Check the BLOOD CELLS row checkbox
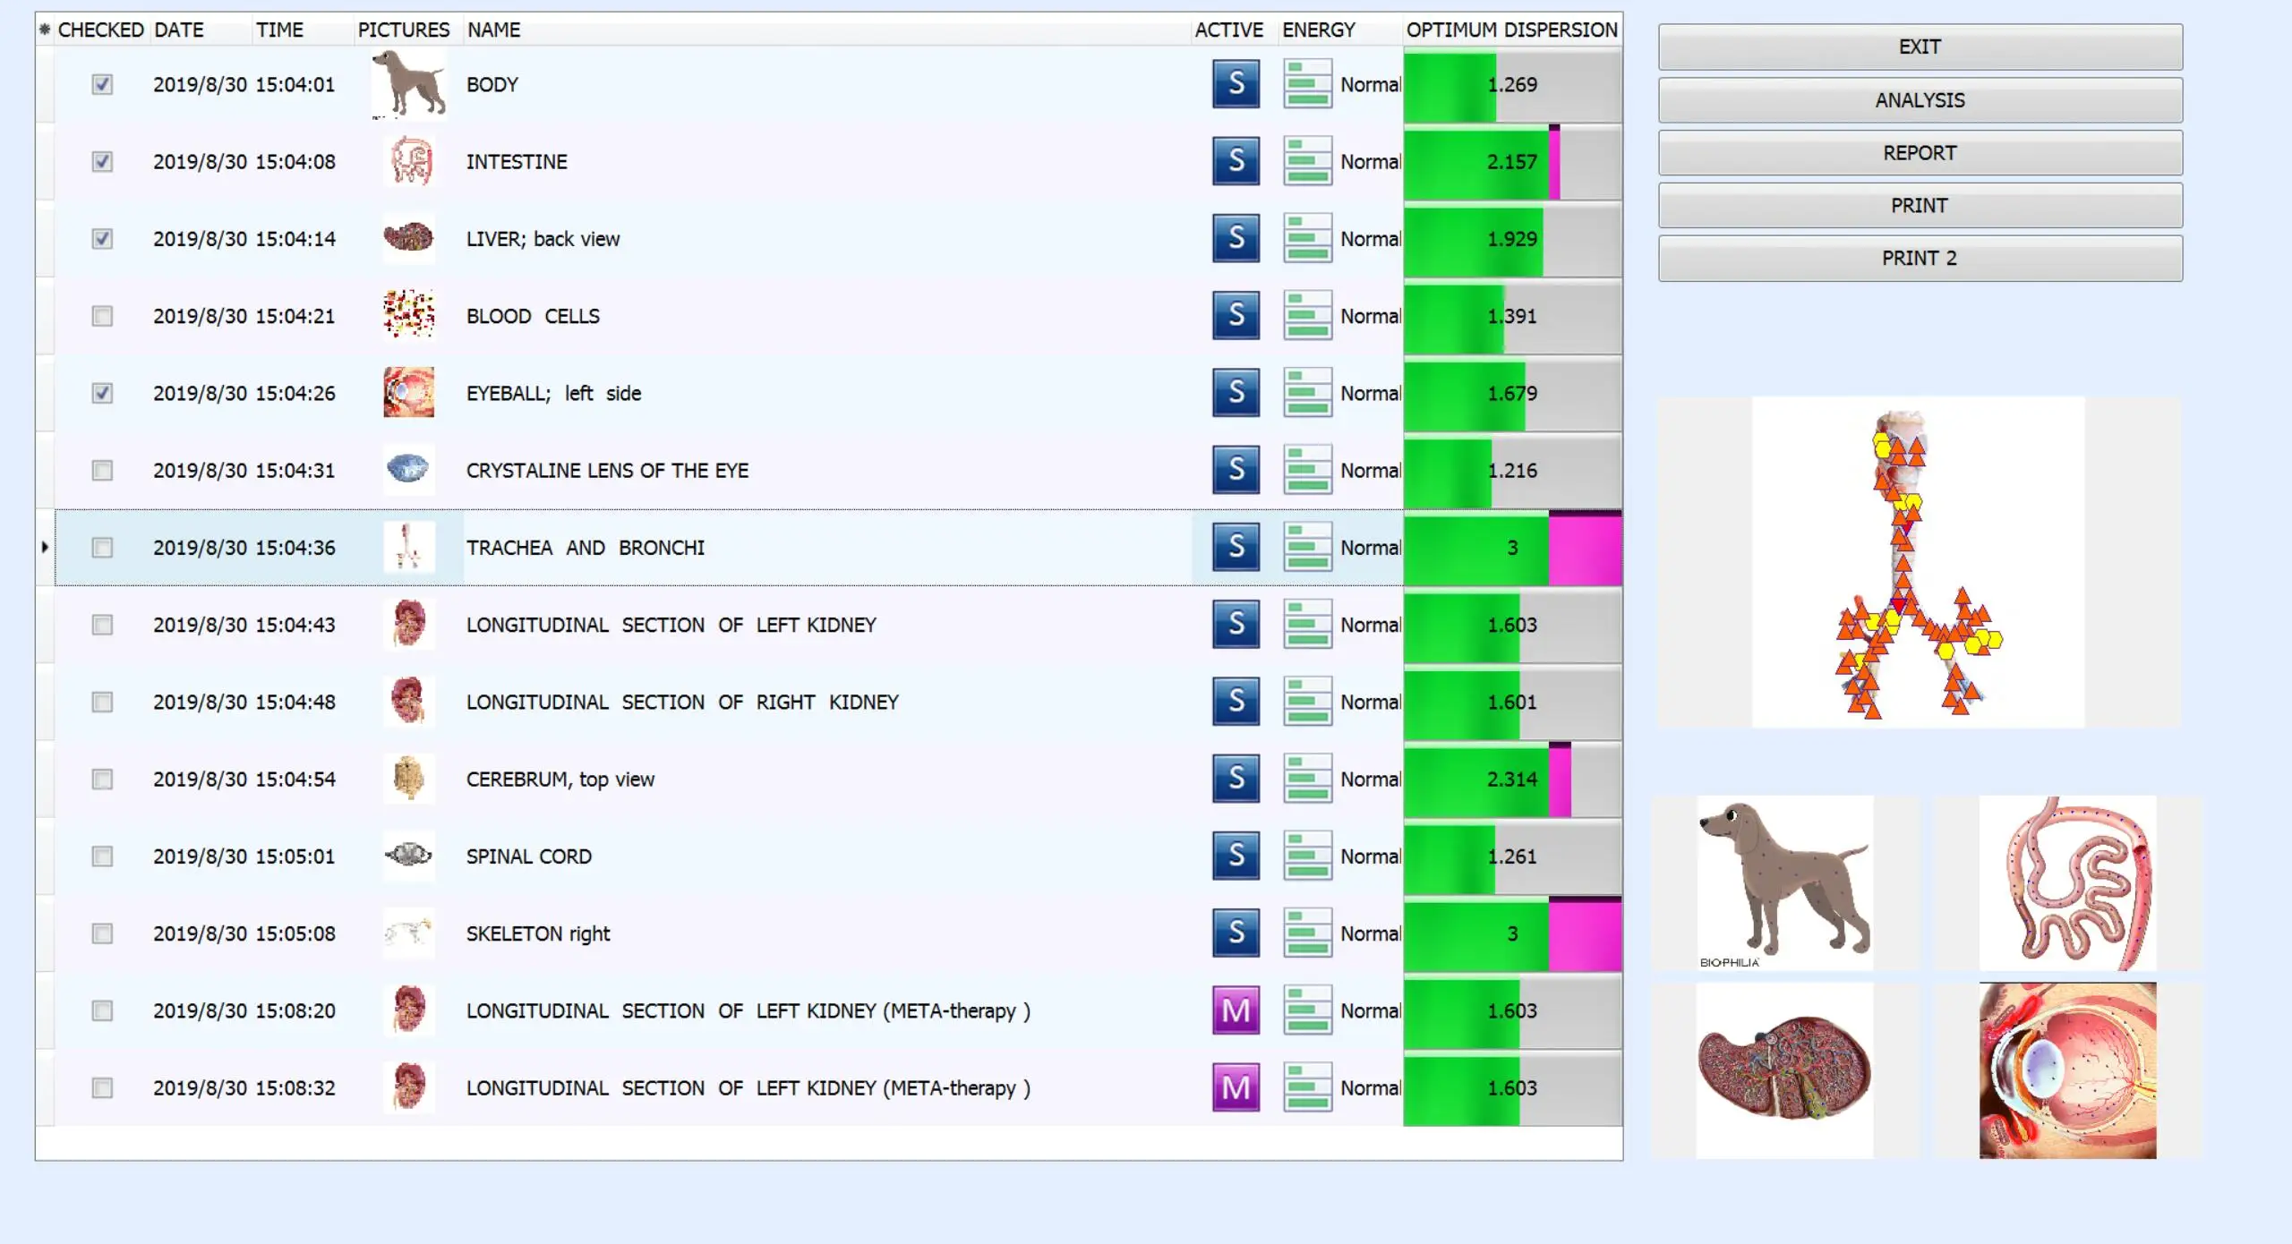Image resolution: width=2292 pixels, height=1244 pixels. 102,316
